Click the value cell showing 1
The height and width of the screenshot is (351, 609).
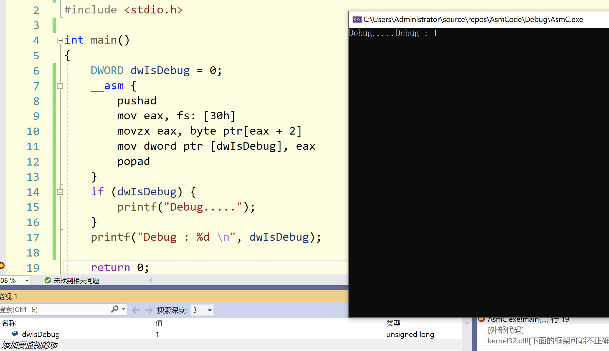click(269, 334)
